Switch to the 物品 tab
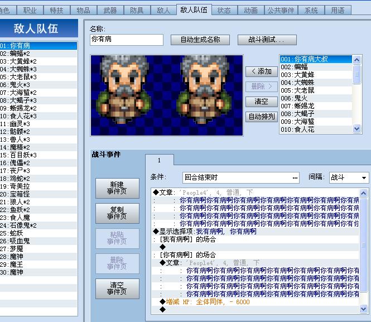 (84, 11)
